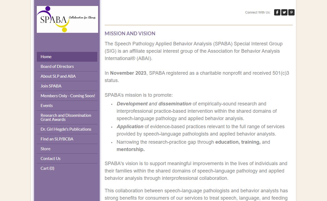Open the Events page

pyautogui.click(x=67, y=106)
